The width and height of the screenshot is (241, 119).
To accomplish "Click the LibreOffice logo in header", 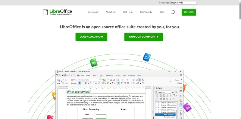I will (57, 12).
